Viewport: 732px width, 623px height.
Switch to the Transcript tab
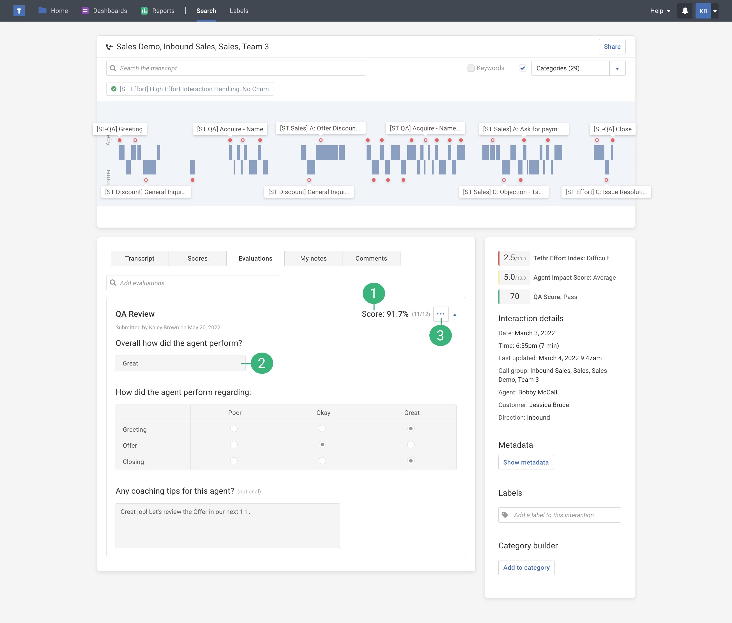coord(139,259)
